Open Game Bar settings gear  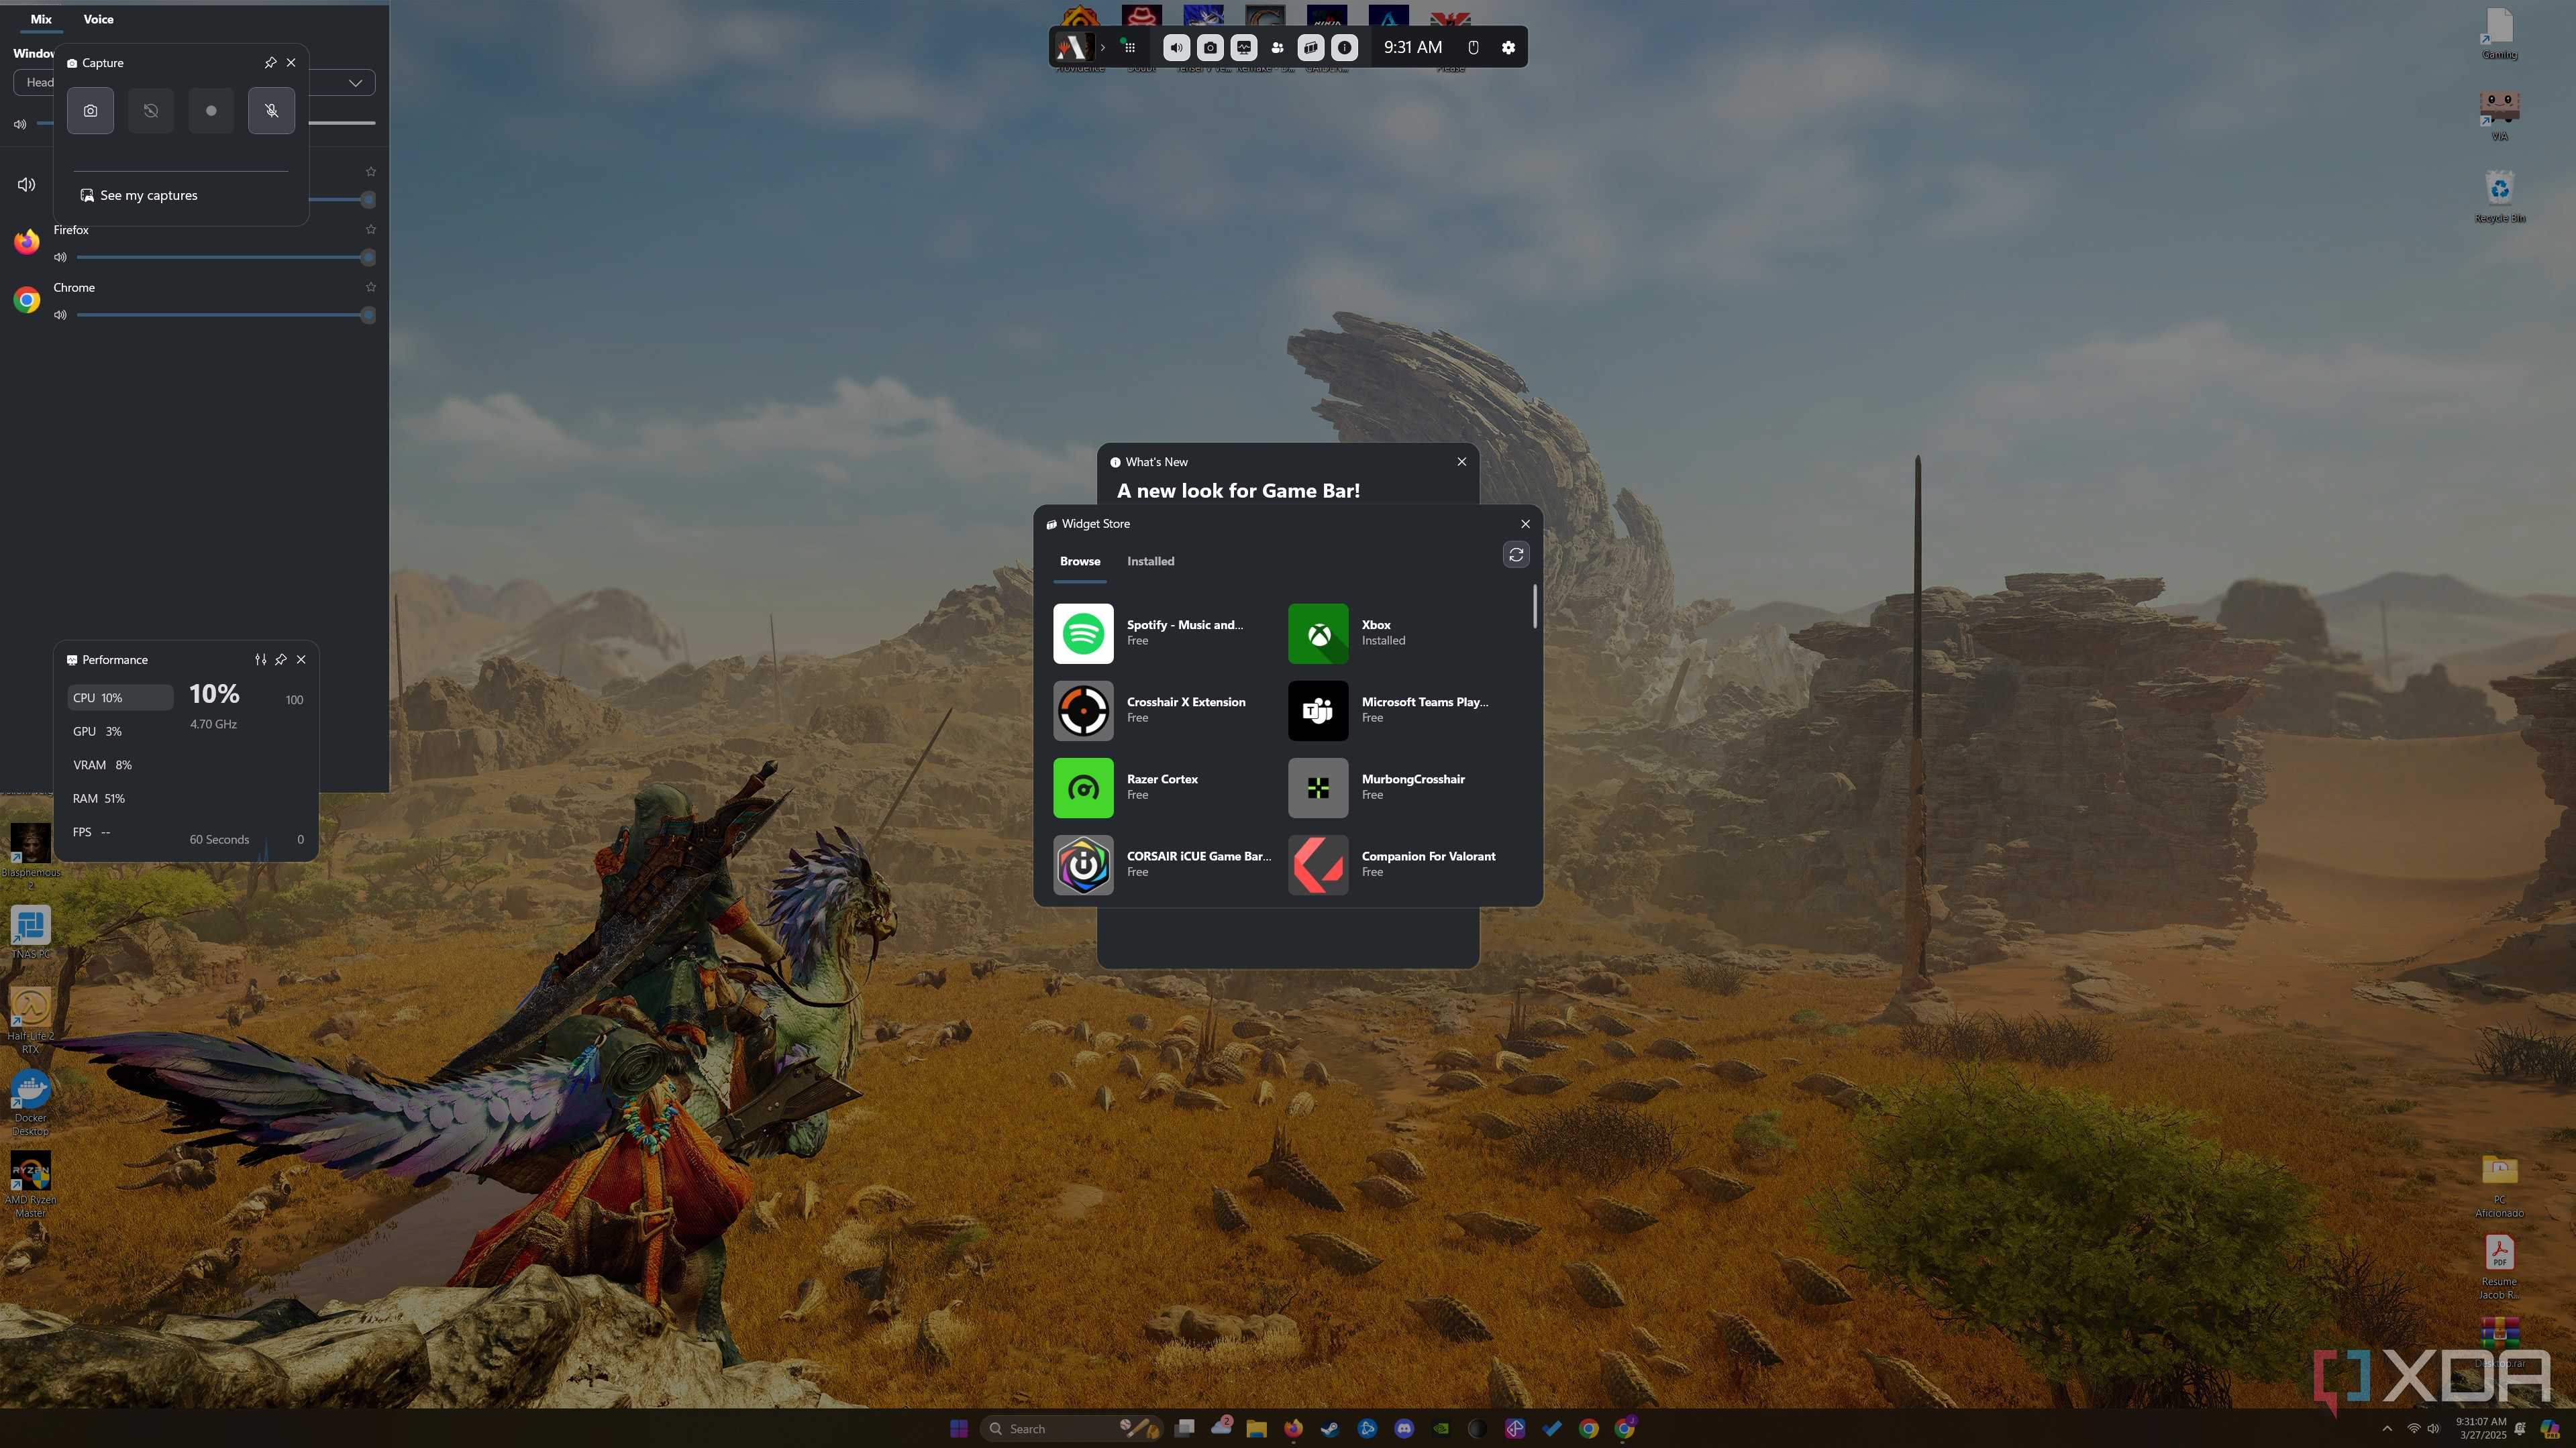point(1508,47)
